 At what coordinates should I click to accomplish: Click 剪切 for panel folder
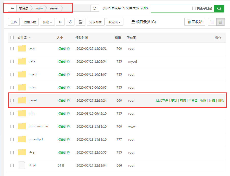[183, 101]
